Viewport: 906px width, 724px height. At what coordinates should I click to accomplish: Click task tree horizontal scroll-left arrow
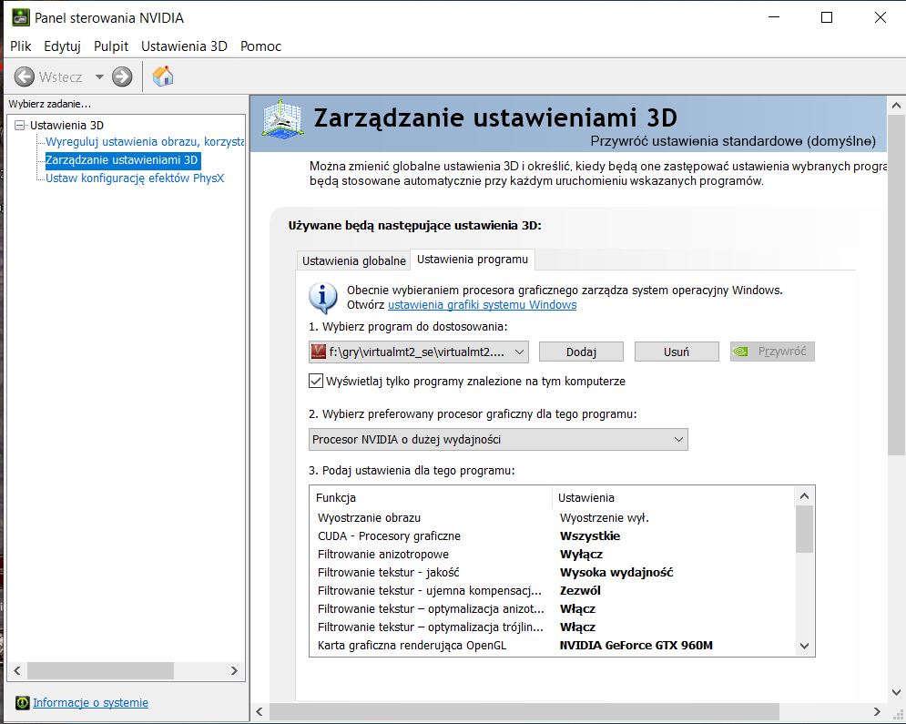tap(16, 671)
